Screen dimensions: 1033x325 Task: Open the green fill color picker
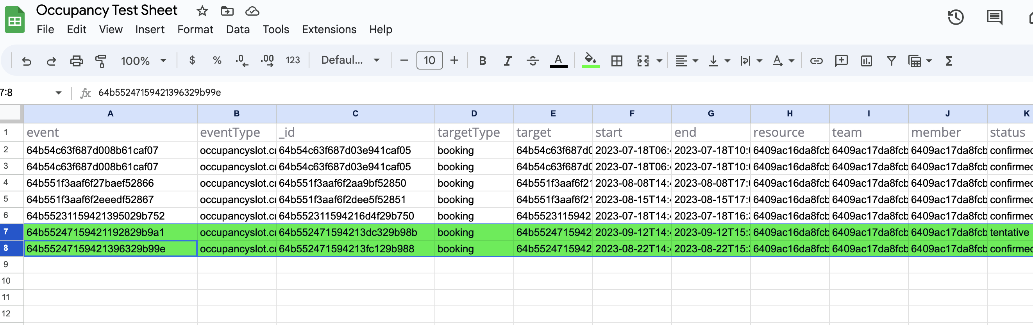[590, 61]
